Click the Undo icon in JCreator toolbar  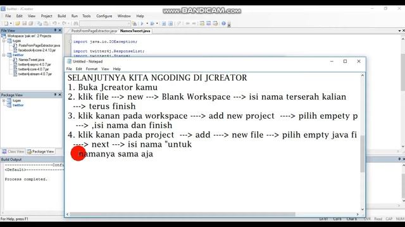pos(54,23)
